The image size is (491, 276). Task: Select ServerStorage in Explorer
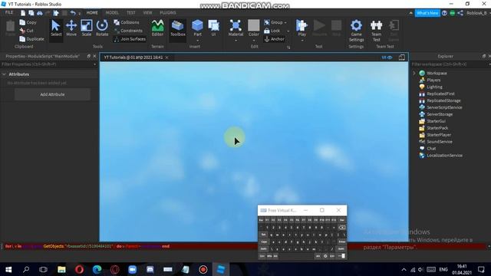click(440, 114)
